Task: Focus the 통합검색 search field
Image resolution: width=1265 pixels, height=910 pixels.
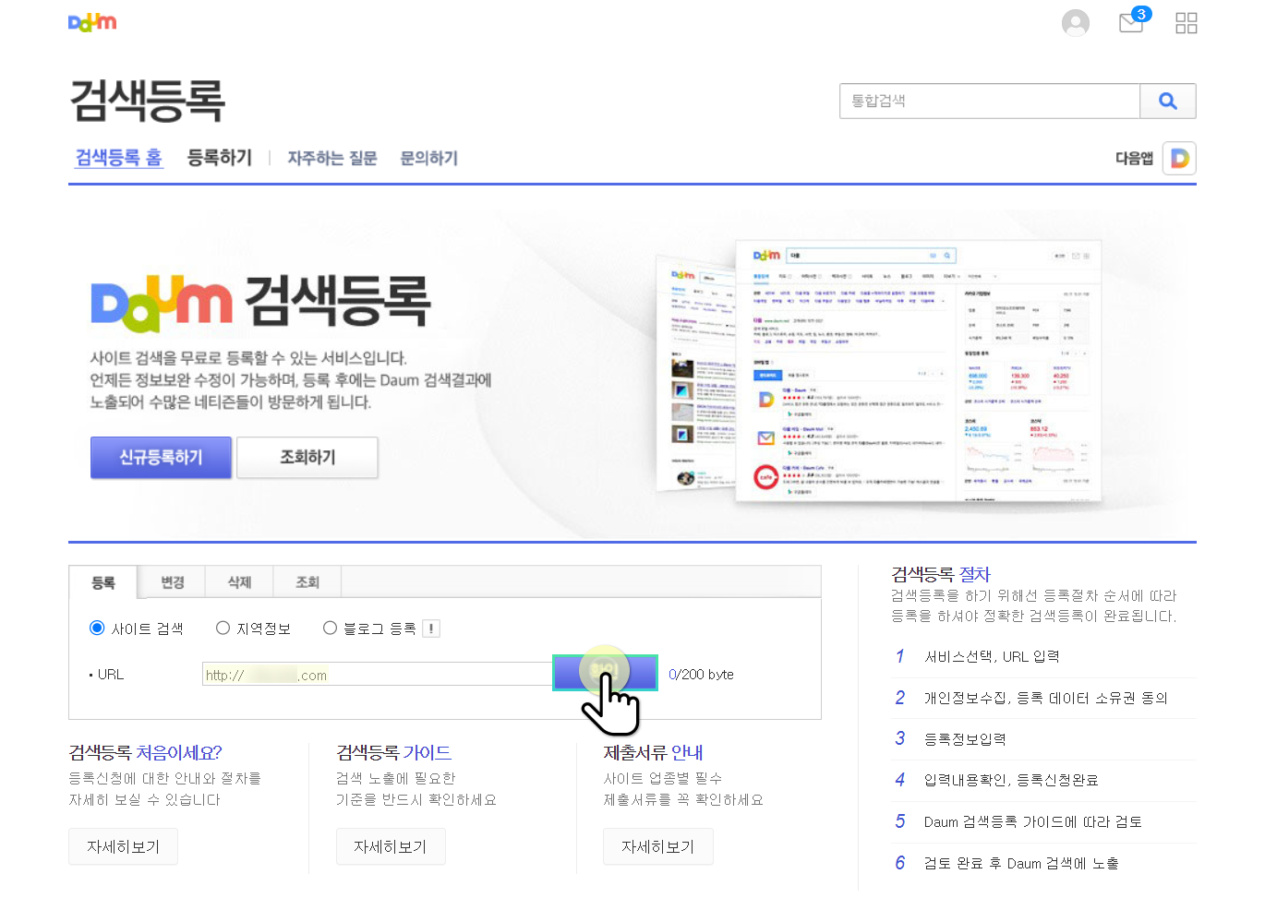Action: point(990,101)
